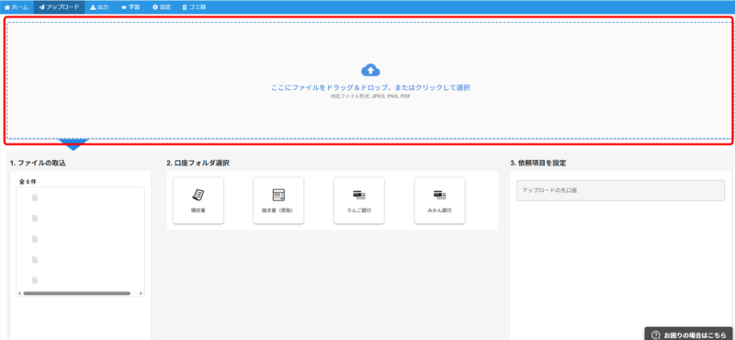This screenshot has width=735, height=340.
Task: Choose the みかん銀行 account folder
Action: click(x=440, y=200)
